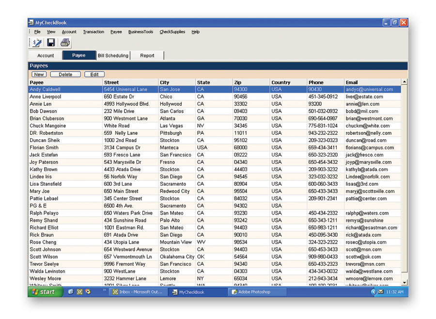Click the Edit payee button

coord(94,74)
